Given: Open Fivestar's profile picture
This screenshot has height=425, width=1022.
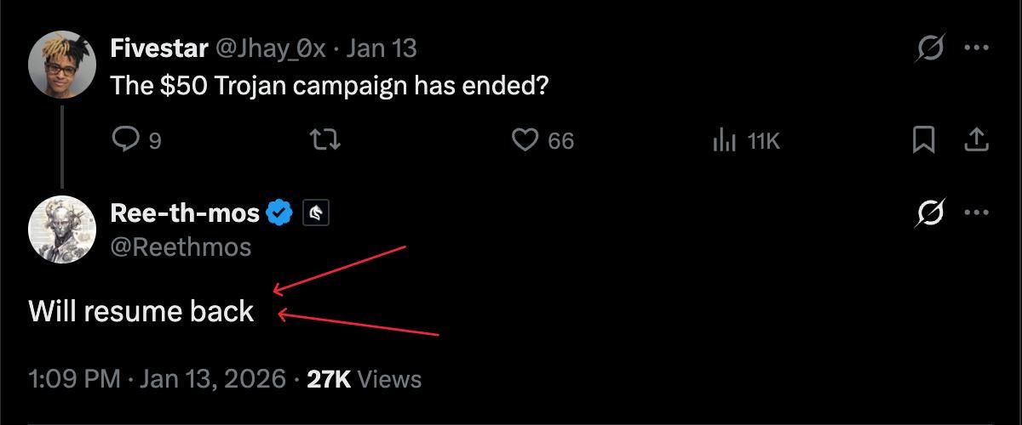Looking at the screenshot, I should coord(62,67).
